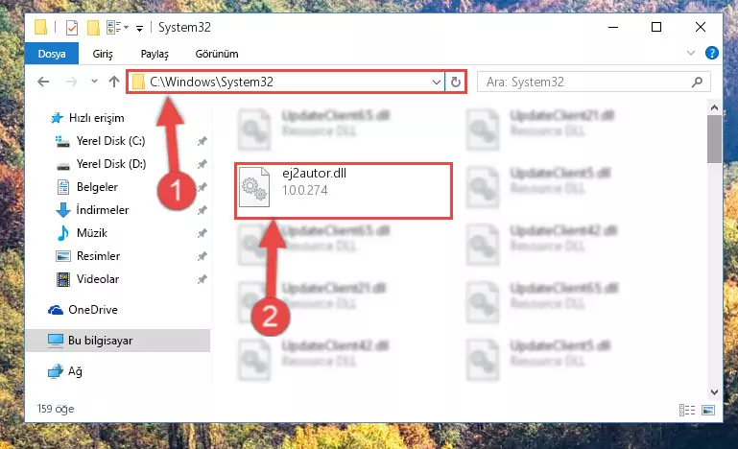738x449 pixels.
Task: Open the recent locations dropdown arrow
Action: 94,82
